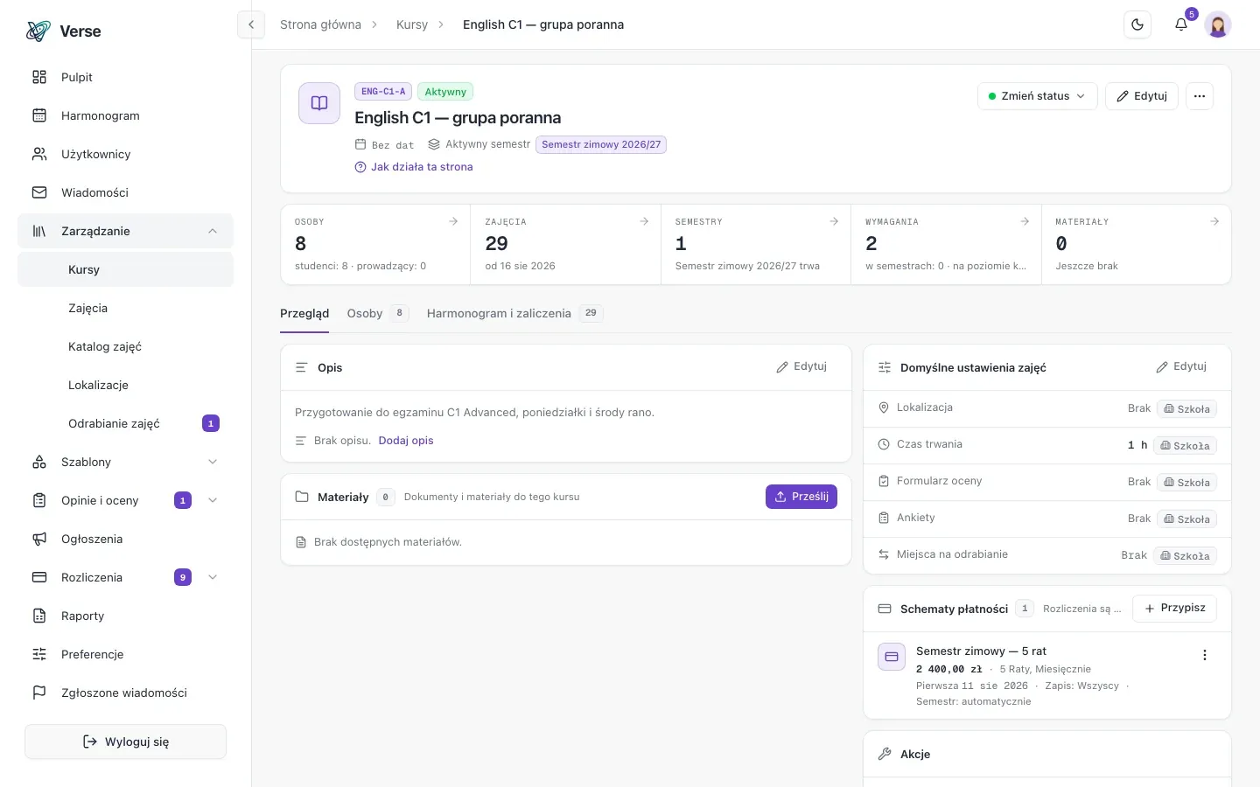Image resolution: width=1260 pixels, height=787 pixels.
Task: Open Materiały stat card arrow
Action: (1214, 221)
